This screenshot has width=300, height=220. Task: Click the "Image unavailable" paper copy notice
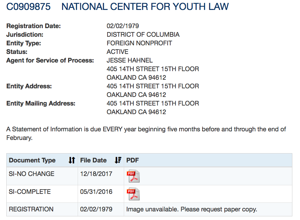191,209
